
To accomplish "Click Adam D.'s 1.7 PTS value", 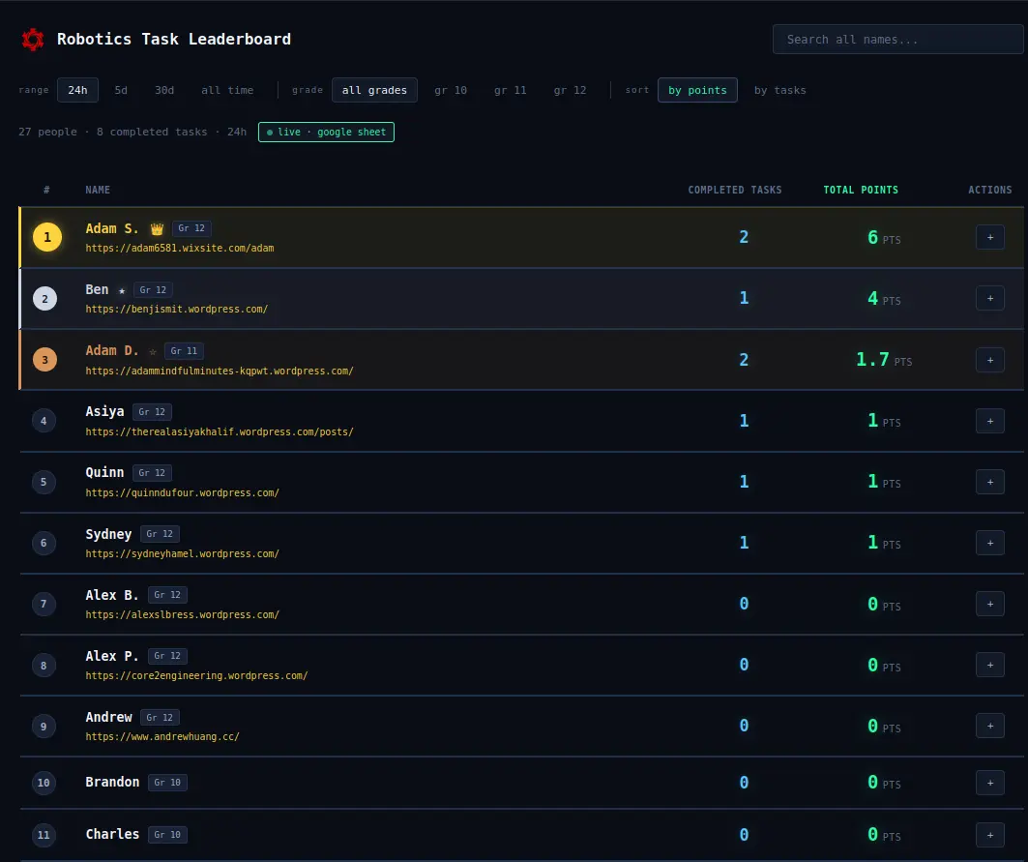I will [884, 360].
